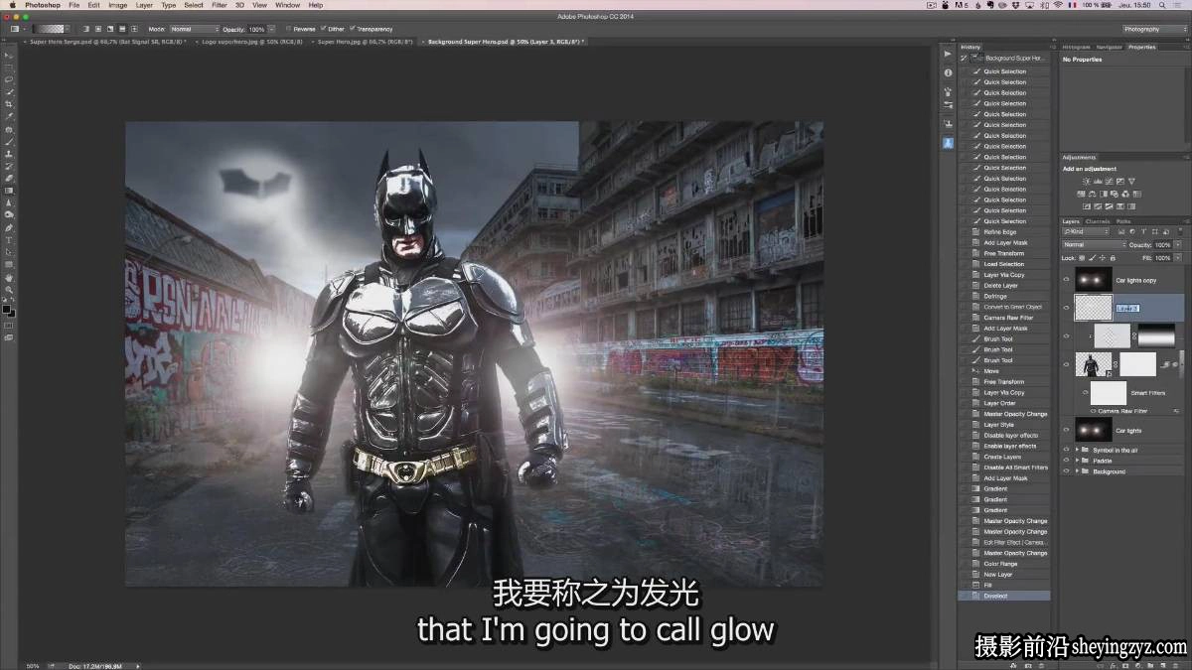This screenshot has height=670, width=1192.
Task: Select the Zoom tool
Action: [9, 290]
